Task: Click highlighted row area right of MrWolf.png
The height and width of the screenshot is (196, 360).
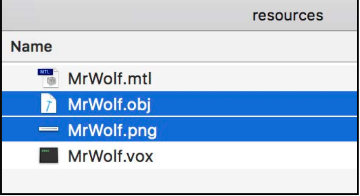Action: point(256,129)
